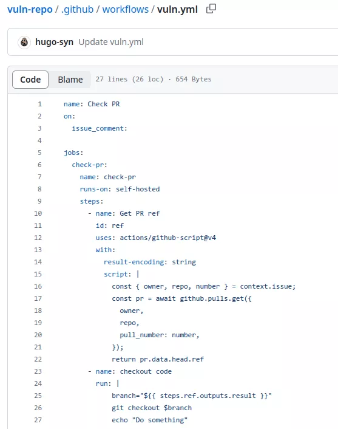Image resolution: width=338 pixels, height=429 pixels.
Task: Select line number 8
Action: click(x=39, y=189)
